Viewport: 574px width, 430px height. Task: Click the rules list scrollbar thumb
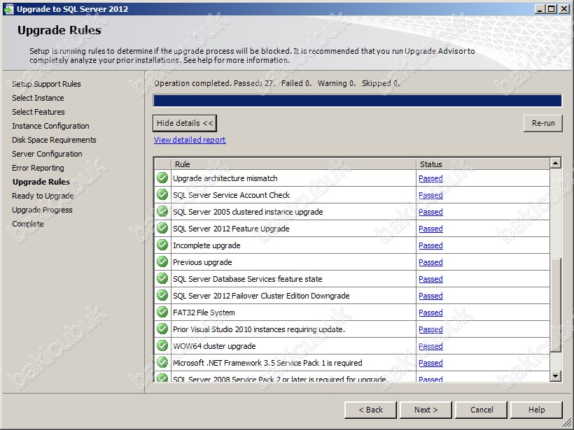point(555,305)
